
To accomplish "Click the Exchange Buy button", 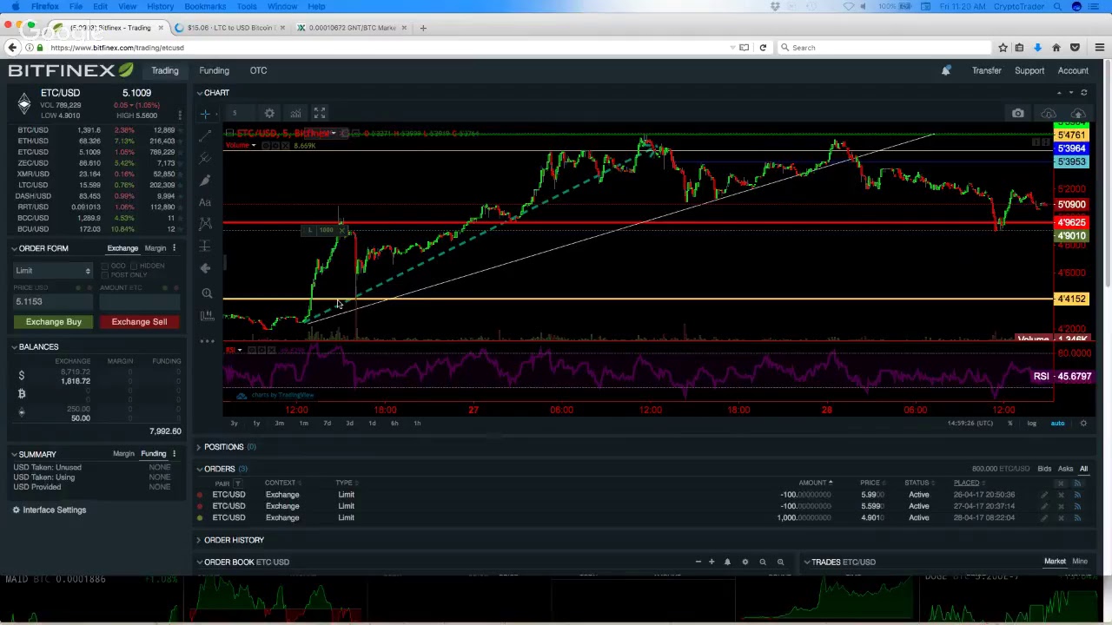I will [x=54, y=322].
